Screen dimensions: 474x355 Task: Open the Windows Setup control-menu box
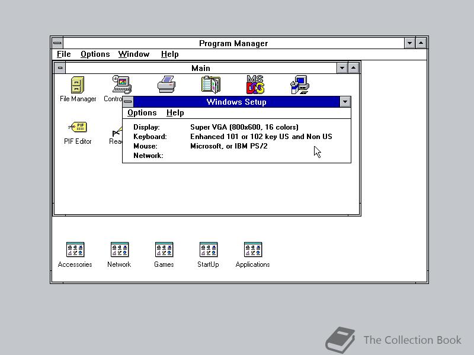(x=128, y=102)
